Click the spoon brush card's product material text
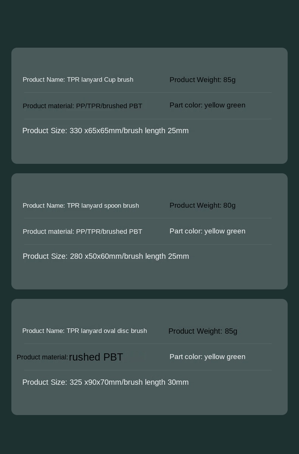The image size is (299, 454). pyautogui.click(x=83, y=232)
